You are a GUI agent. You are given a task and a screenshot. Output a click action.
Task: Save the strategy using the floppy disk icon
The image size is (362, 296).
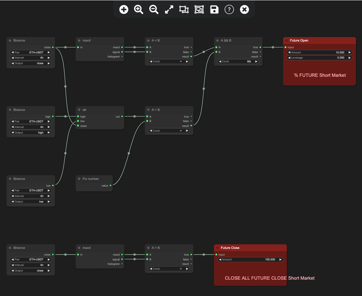214,9
